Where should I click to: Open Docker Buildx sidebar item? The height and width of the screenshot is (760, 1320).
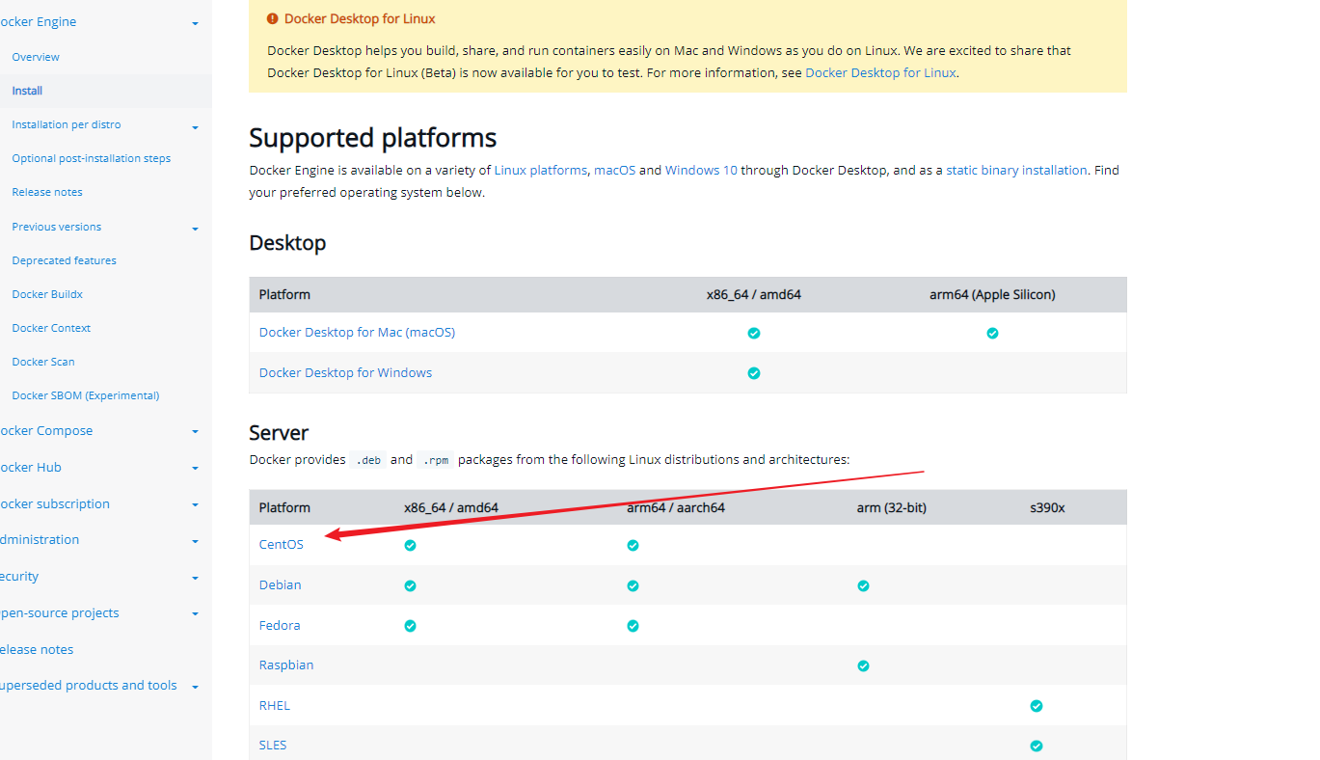(x=47, y=294)
